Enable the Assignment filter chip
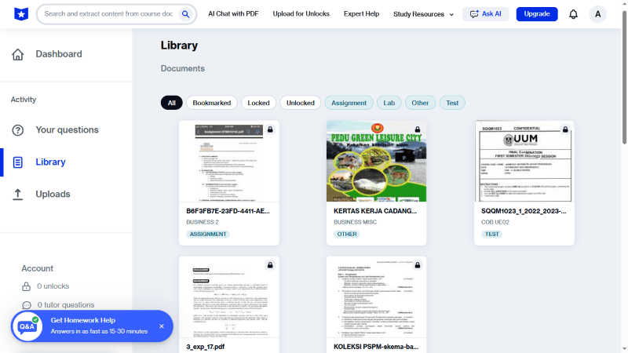 (349, 103)
